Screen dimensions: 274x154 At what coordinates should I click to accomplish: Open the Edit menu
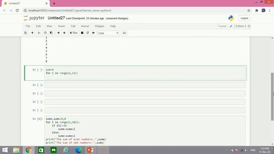tap(38, 26)
